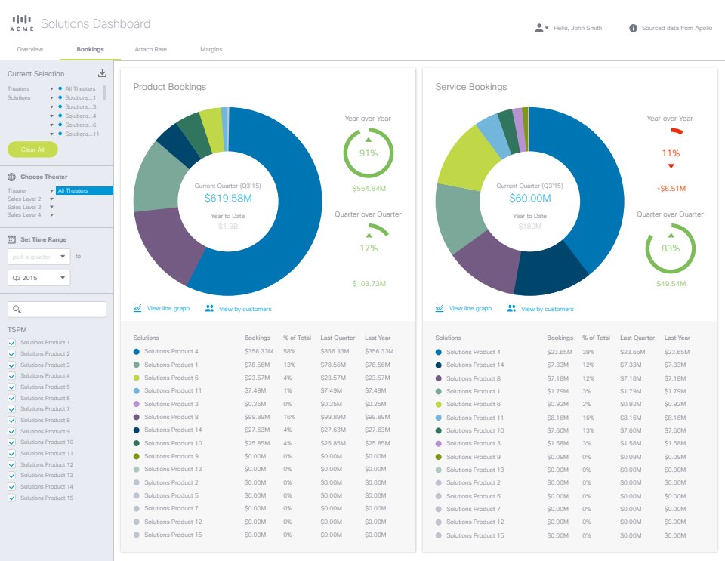Click Solutions Product 4 blue swatch in Product table
The width and height of the screenshot is (725, 561).
click(x=137, y=351)
